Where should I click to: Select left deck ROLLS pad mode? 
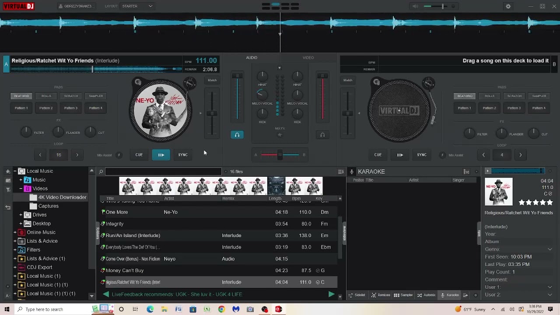(46, 96)
